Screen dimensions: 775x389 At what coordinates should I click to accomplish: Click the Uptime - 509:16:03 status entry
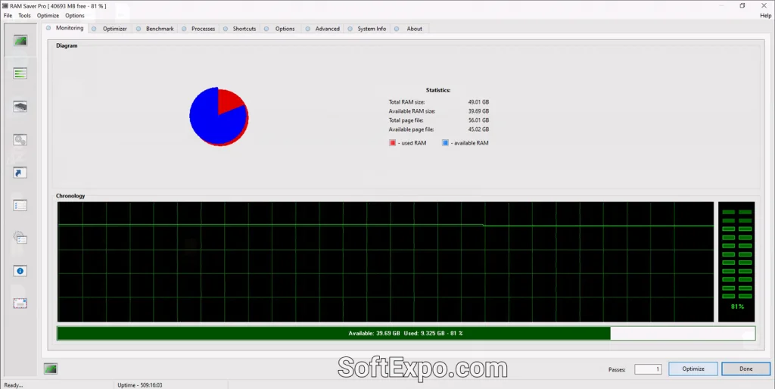tap(140, 385)
